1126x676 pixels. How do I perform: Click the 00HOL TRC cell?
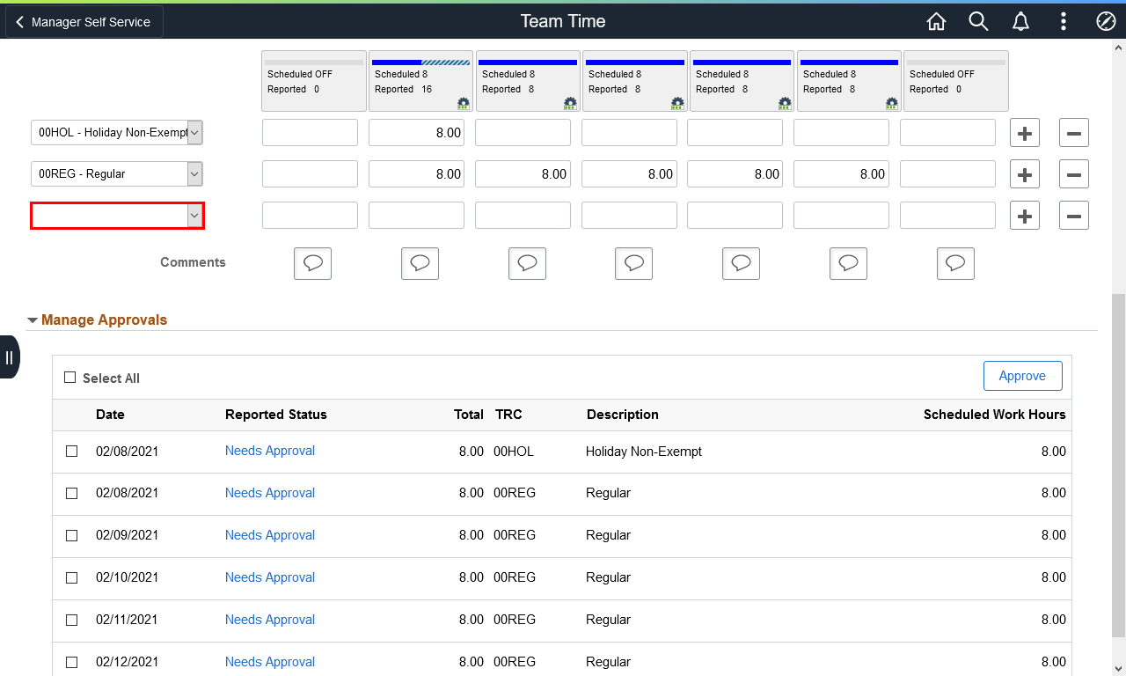[514, 452]
